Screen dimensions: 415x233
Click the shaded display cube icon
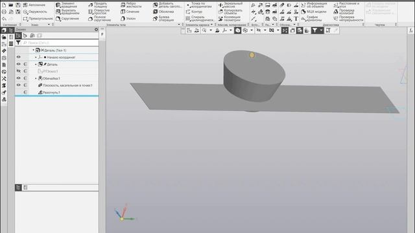[x=238, y=30]
